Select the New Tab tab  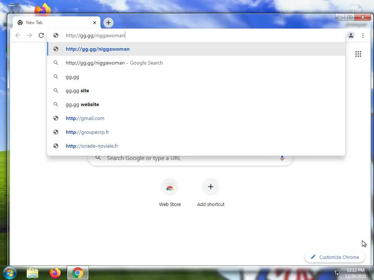[56, 23]
